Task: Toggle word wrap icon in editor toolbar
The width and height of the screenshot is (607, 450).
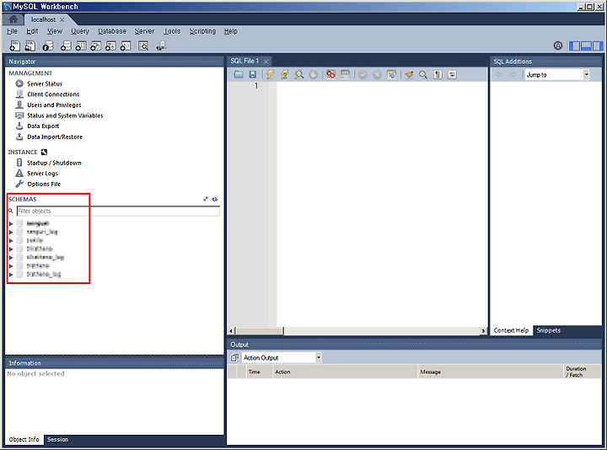Action: tap(452, 75)
